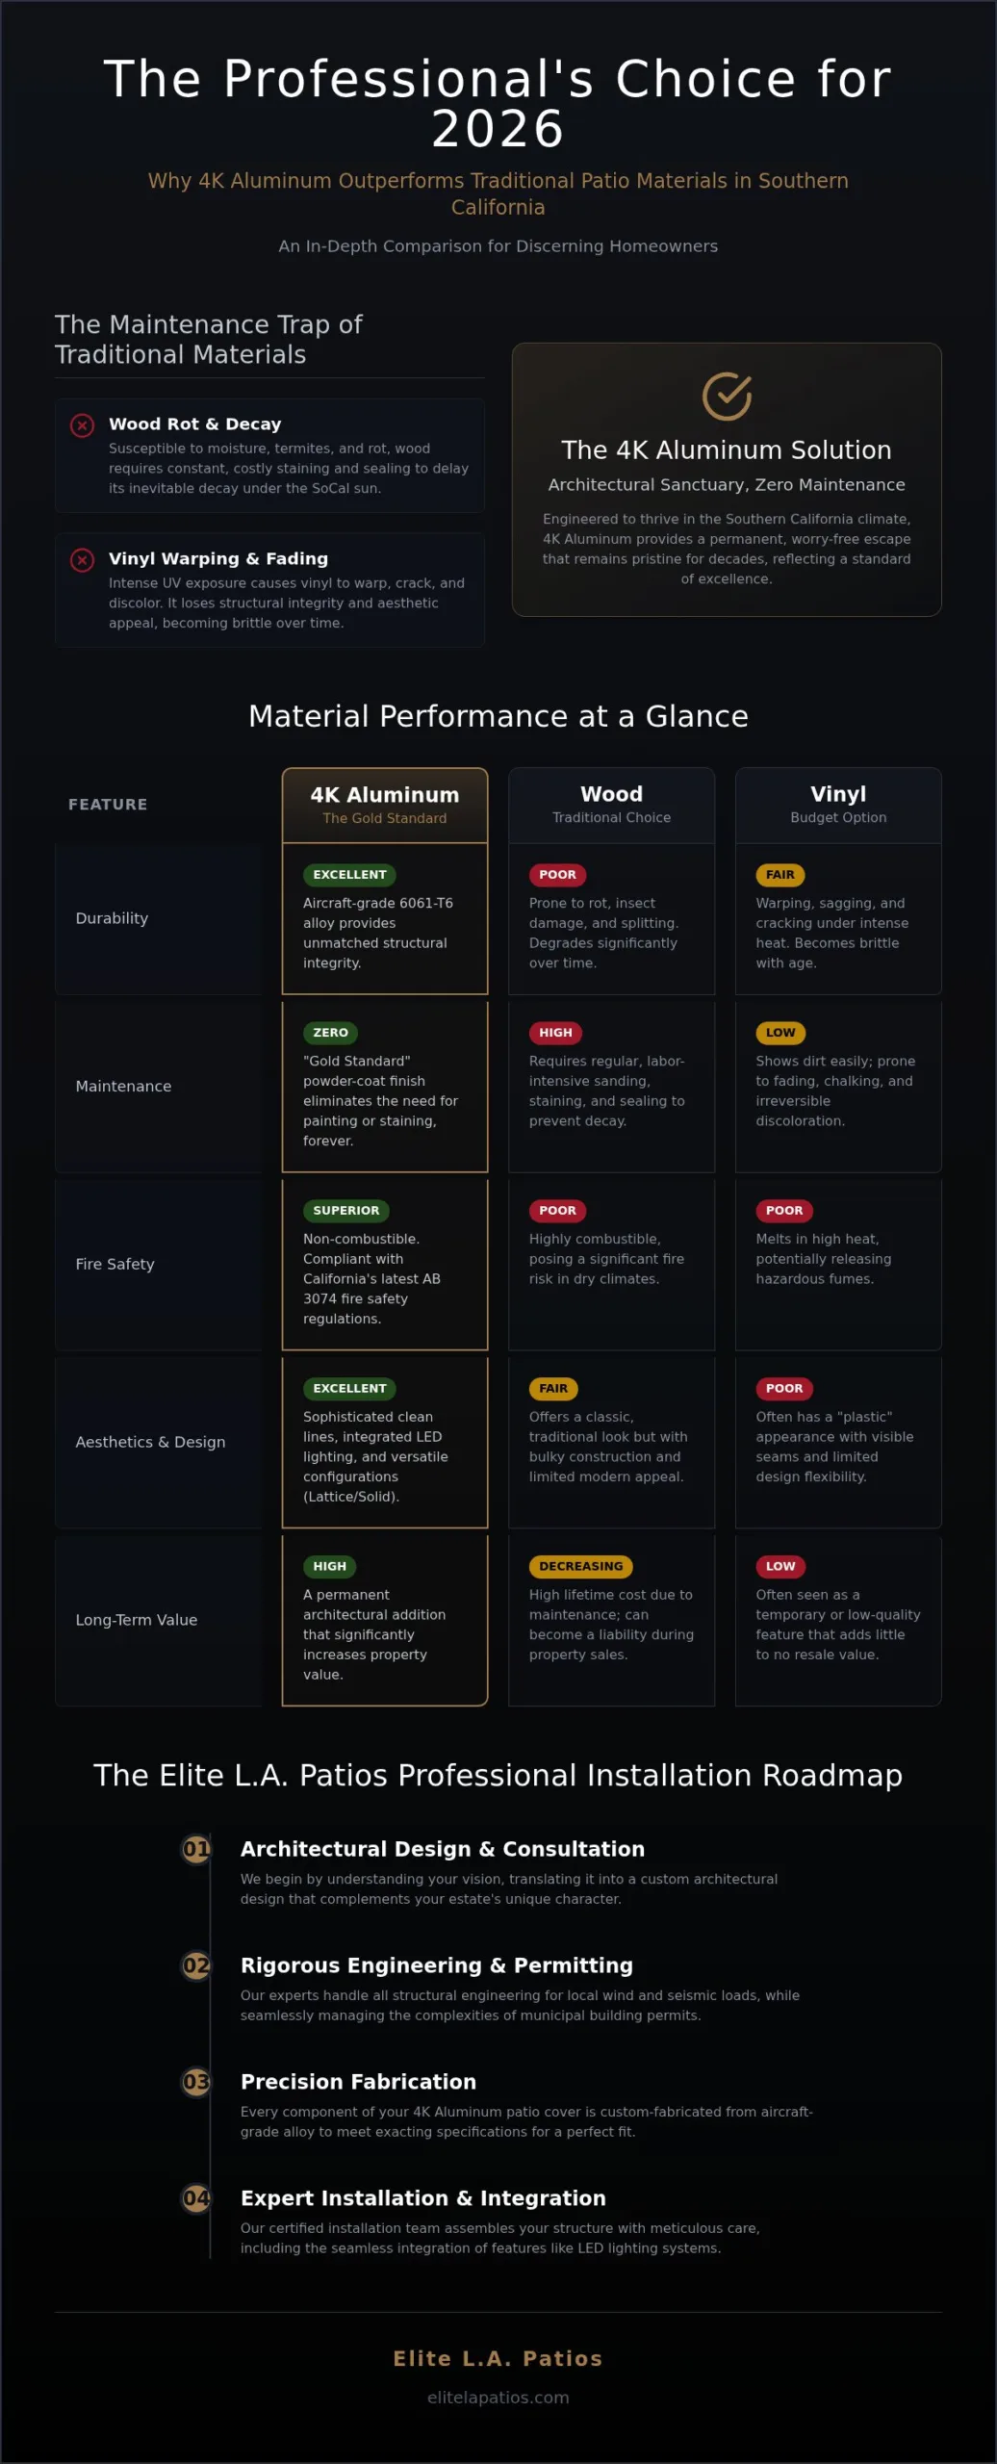Select the 01 step number badge
The height and width of the screenshot is (2464, 997).
[x=196, y=1849]
